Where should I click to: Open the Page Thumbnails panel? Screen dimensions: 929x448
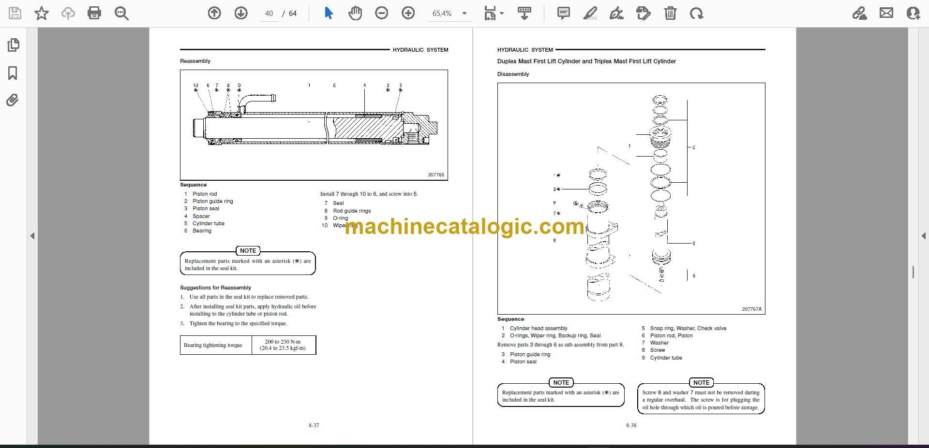(13, 45)
